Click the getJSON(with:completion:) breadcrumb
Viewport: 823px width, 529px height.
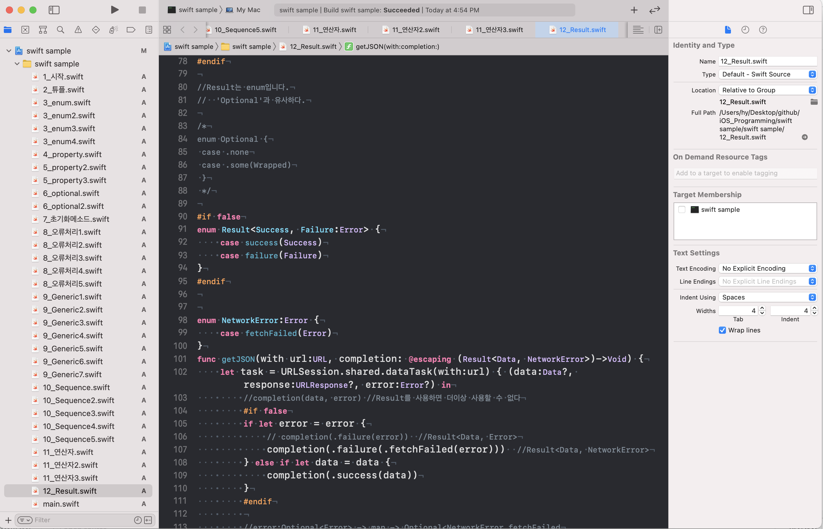point(397,47)
